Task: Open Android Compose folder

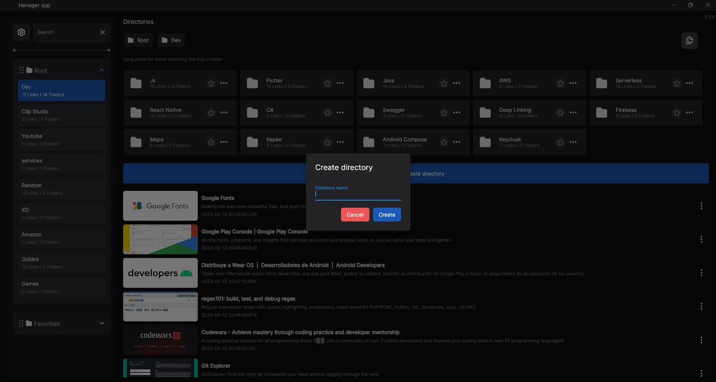Action: point(413,142)
